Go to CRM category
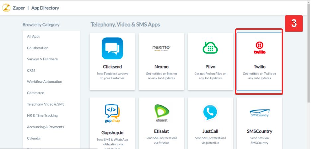Image resolution: width=314 pixels, height=149 pixels. pos(31,71)
